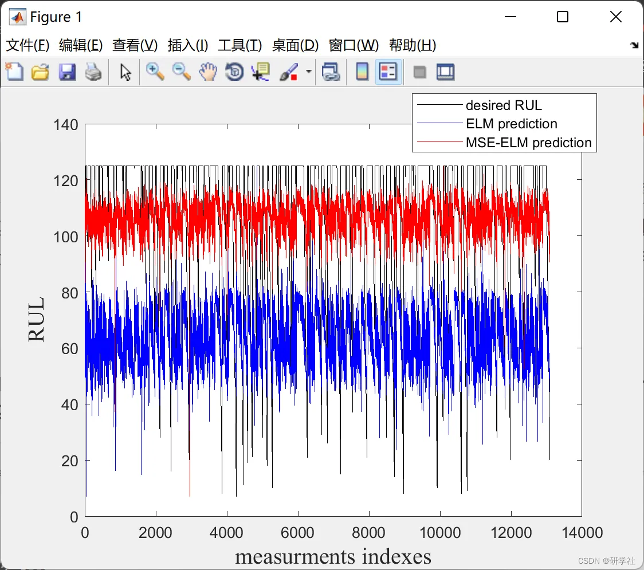Click the x-axis tick label 14000
The image size is (644, 570).
coord(582,533)
